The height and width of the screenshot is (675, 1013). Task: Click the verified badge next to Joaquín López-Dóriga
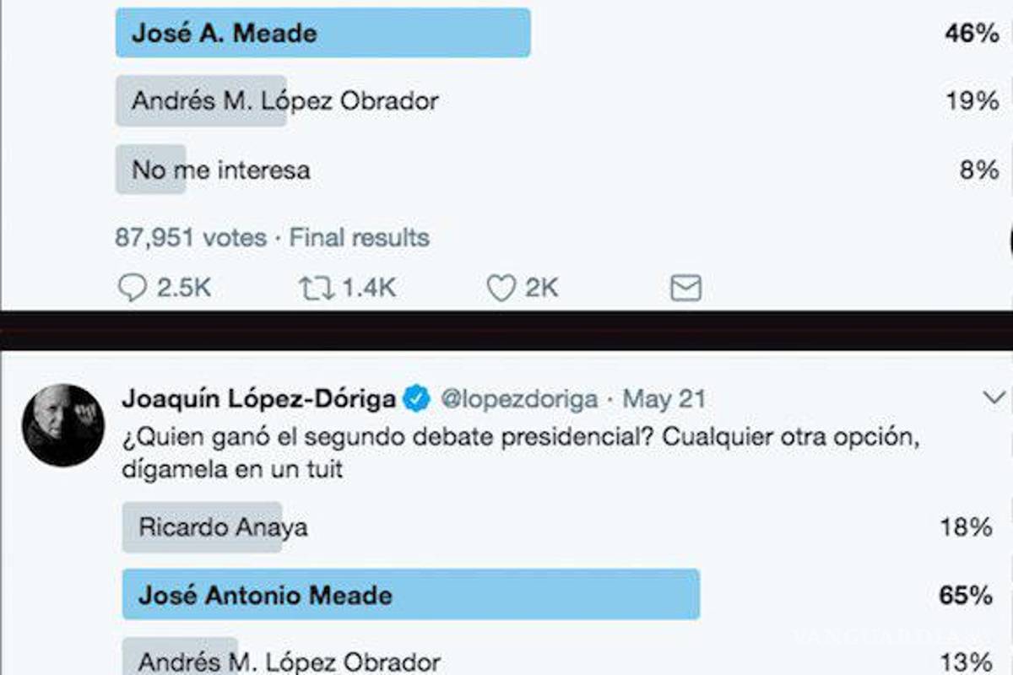click(x=415, y=397)
